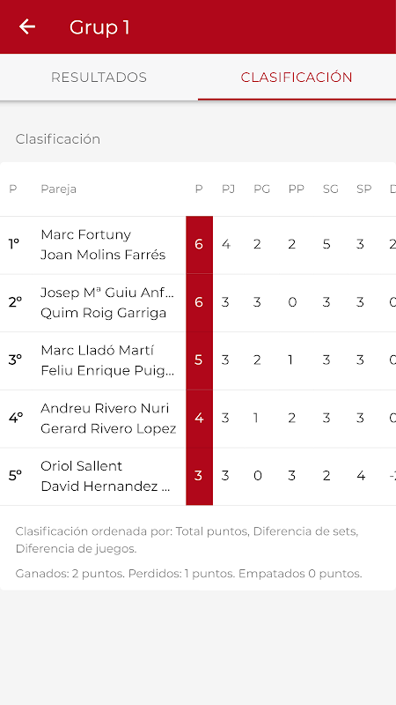Tap red points cell showing 4
The image size is (396, 705).
coord(200,419)
